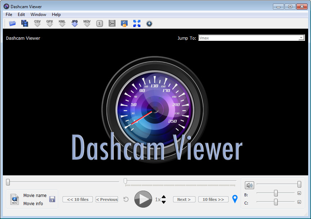Skip back 10 files
The image size is (311, 219).
tap(77, 199)
